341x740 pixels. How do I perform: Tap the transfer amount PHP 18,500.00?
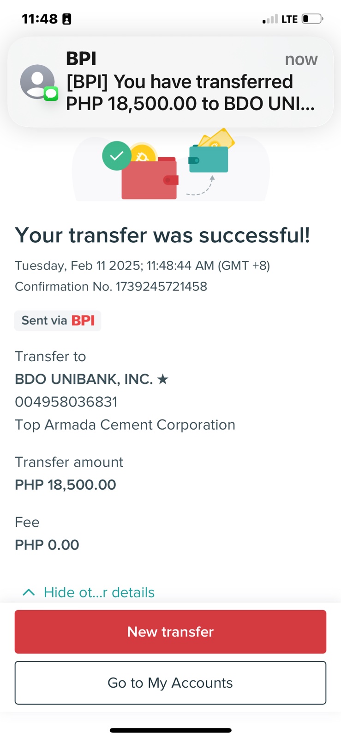[x=66, y=485]
